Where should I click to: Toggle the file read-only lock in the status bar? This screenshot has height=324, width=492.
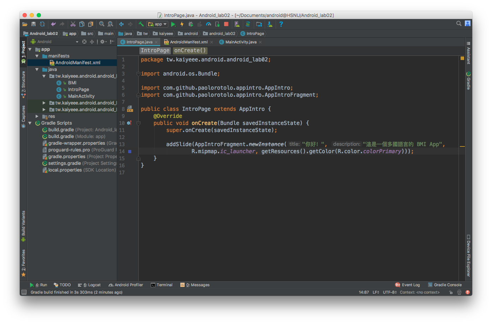[451, 292]
